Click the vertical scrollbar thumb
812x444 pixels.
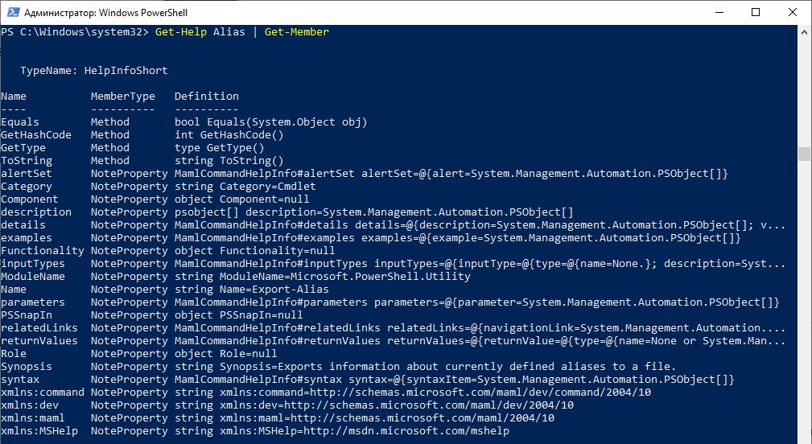tap(804, 154)
